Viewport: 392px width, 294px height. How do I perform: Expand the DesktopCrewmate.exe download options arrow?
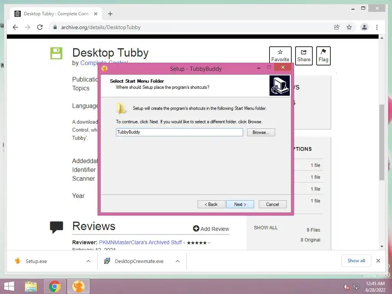point(178,261)
